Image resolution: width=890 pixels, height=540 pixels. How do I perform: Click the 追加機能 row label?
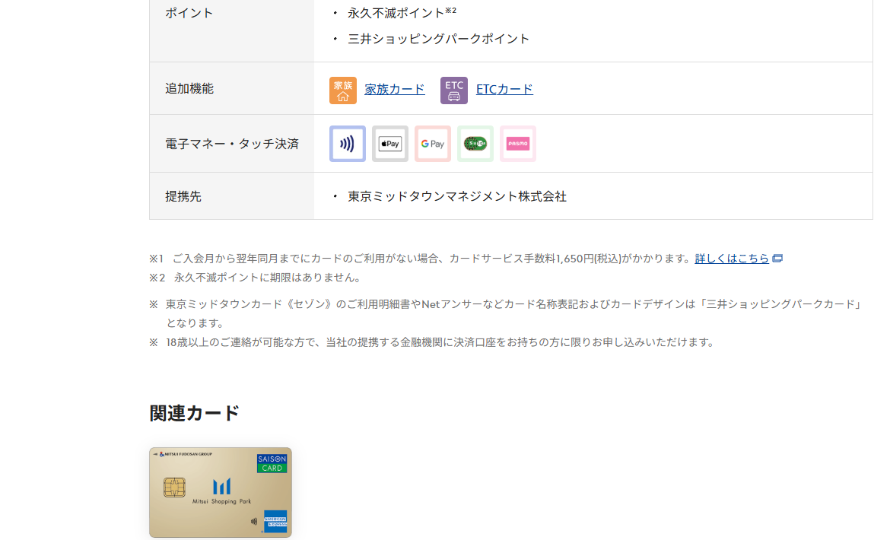189,88
